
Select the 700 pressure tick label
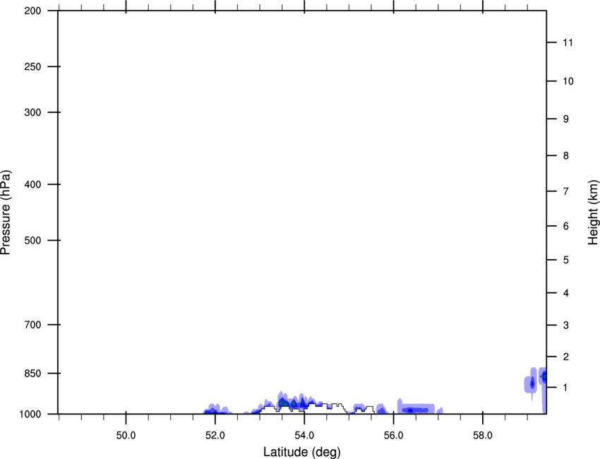[32, 325]
